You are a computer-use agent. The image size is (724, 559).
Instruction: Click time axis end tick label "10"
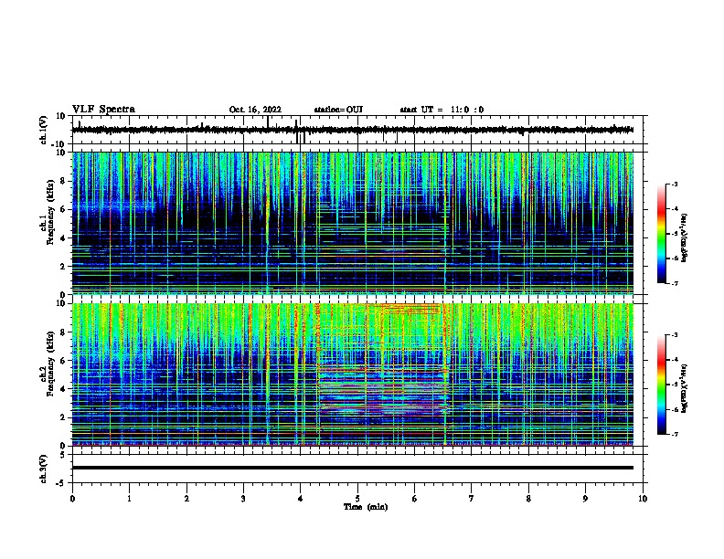pos(643,499)
